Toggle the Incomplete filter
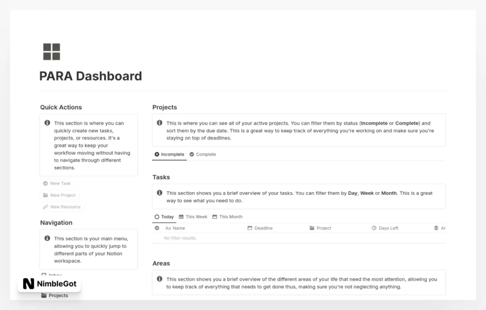This screenshot has width=486, height=310. 169,154
